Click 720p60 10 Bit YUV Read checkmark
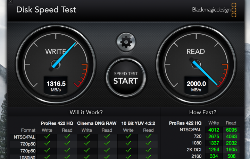 coord(149,150)
